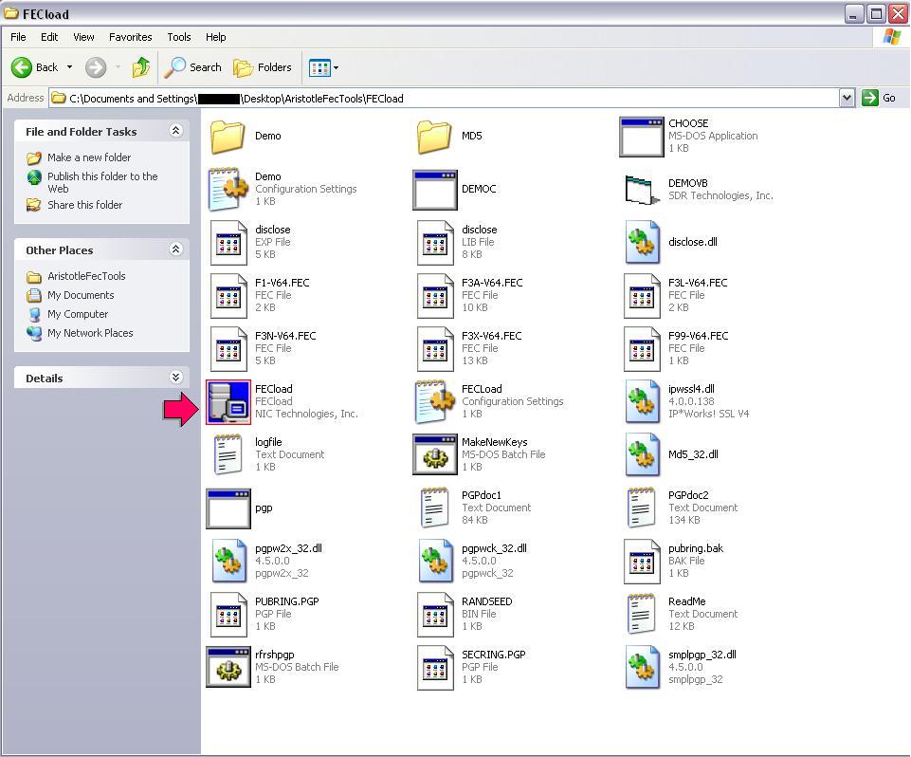Open the Edit menu

(49, 37)
